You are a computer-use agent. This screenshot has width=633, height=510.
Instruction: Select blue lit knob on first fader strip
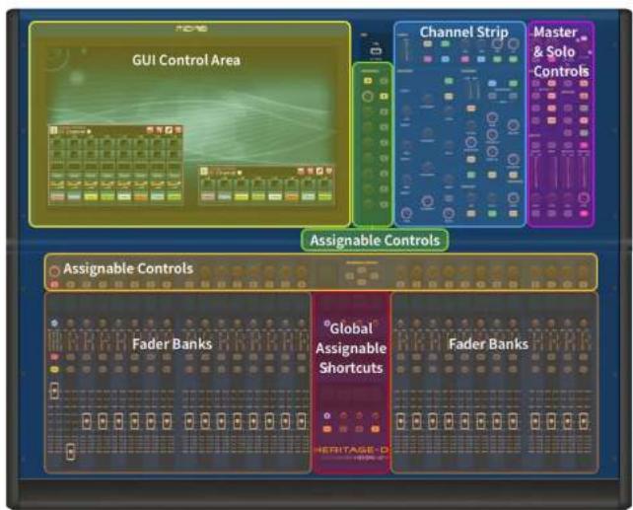[54, 323]
